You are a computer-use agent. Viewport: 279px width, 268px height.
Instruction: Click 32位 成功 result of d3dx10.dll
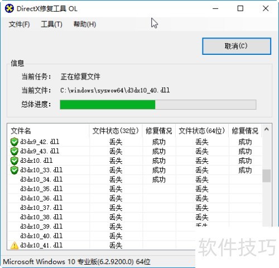pos(158,161)
